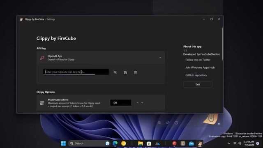Close the Clippy settings window
This screenshot has width=263, height=148.
pos(219,19)
